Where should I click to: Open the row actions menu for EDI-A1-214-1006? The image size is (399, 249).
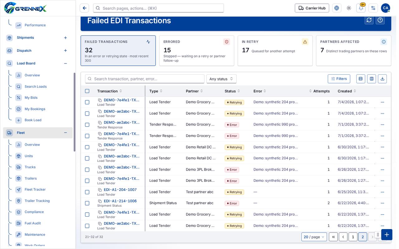coord(382,203)
